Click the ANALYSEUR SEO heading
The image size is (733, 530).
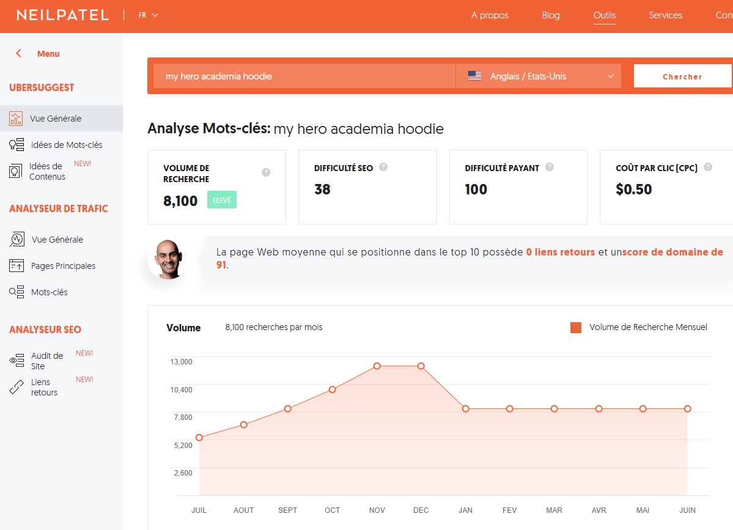click(45, 329)
